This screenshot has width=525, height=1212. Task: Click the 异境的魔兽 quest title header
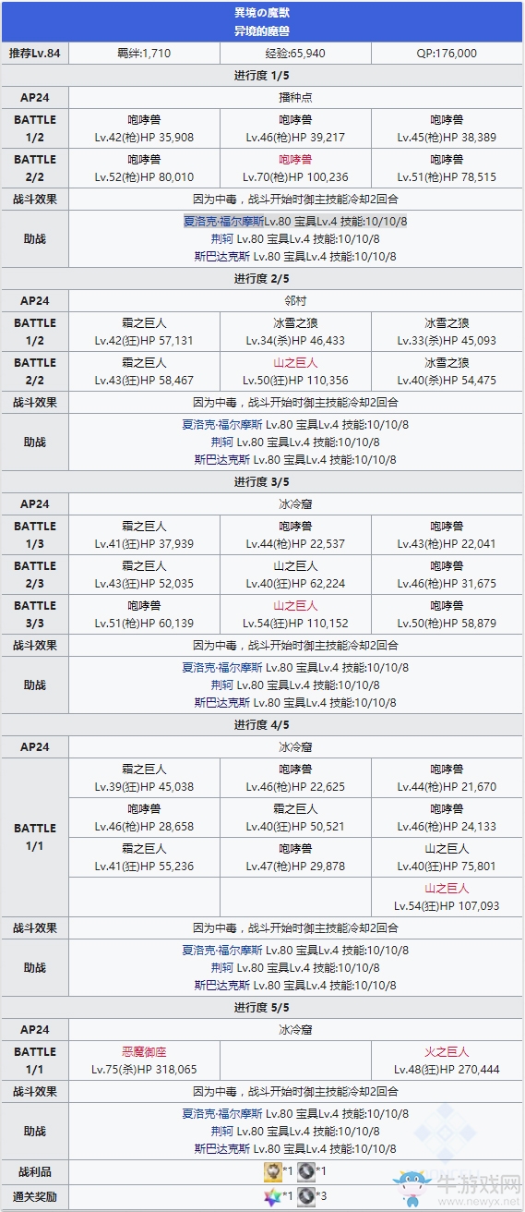[x=262, y=30]
